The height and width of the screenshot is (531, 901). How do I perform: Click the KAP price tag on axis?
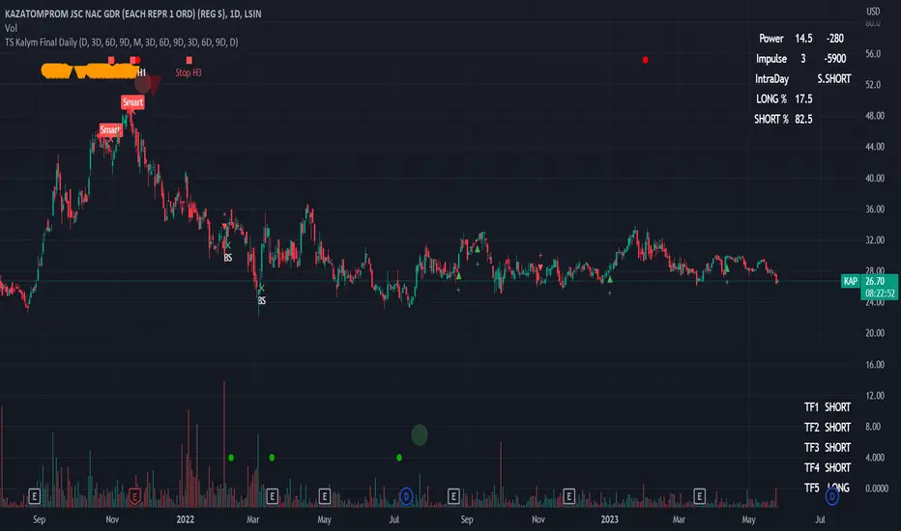850,281
